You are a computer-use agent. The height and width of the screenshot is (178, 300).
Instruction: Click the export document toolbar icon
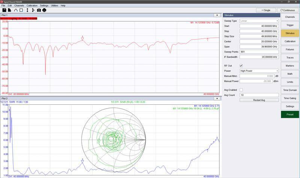pyautogui.click(x=9, y=10)
